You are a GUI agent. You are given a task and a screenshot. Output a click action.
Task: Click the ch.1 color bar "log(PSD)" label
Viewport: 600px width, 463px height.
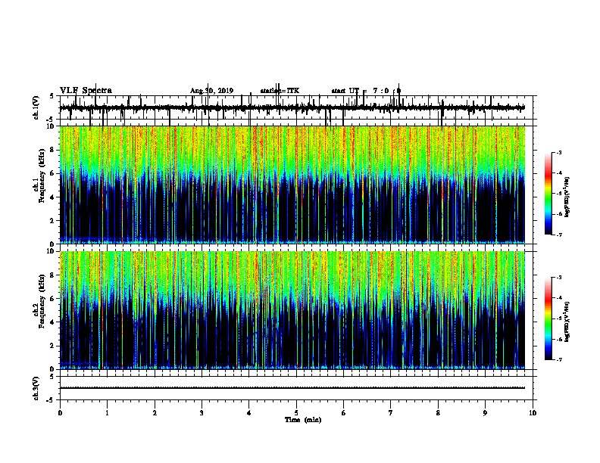click(567, 197)
